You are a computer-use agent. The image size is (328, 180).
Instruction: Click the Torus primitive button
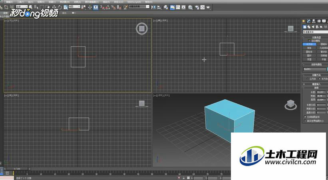click(x=309, y=55)
